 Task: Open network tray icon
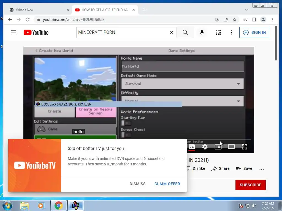pos(248,206)
